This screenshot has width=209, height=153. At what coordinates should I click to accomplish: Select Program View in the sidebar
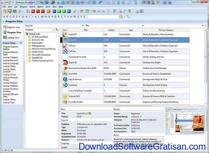12,32
